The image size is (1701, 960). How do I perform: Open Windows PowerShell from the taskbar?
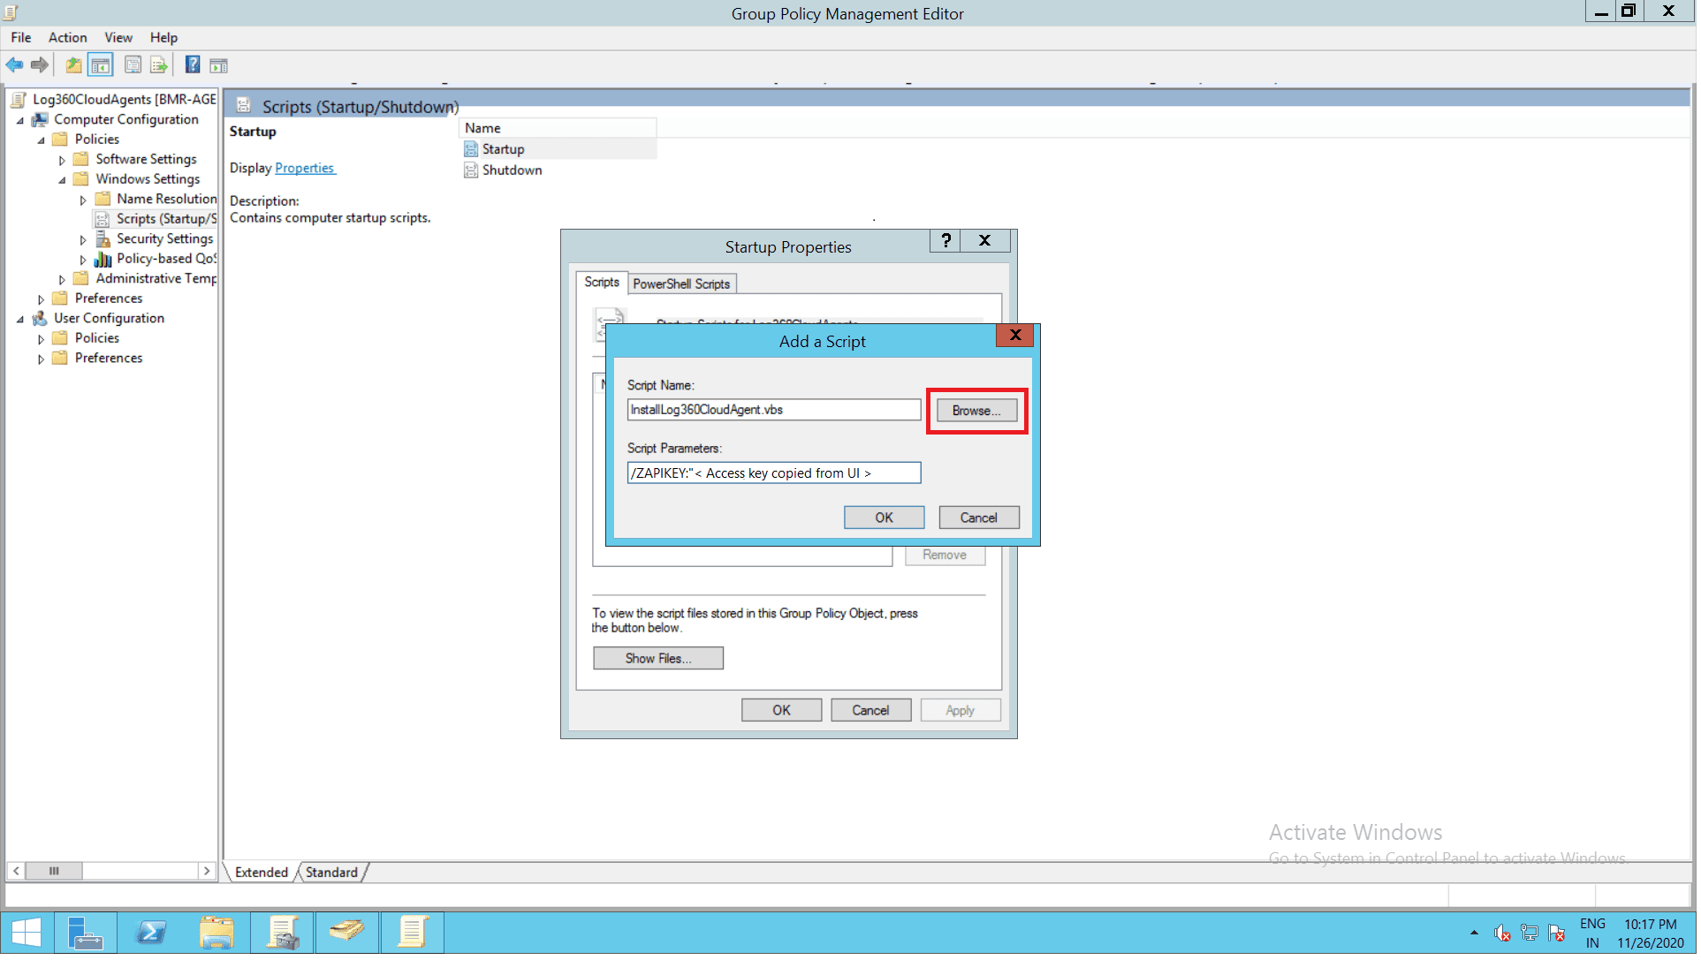151,932
